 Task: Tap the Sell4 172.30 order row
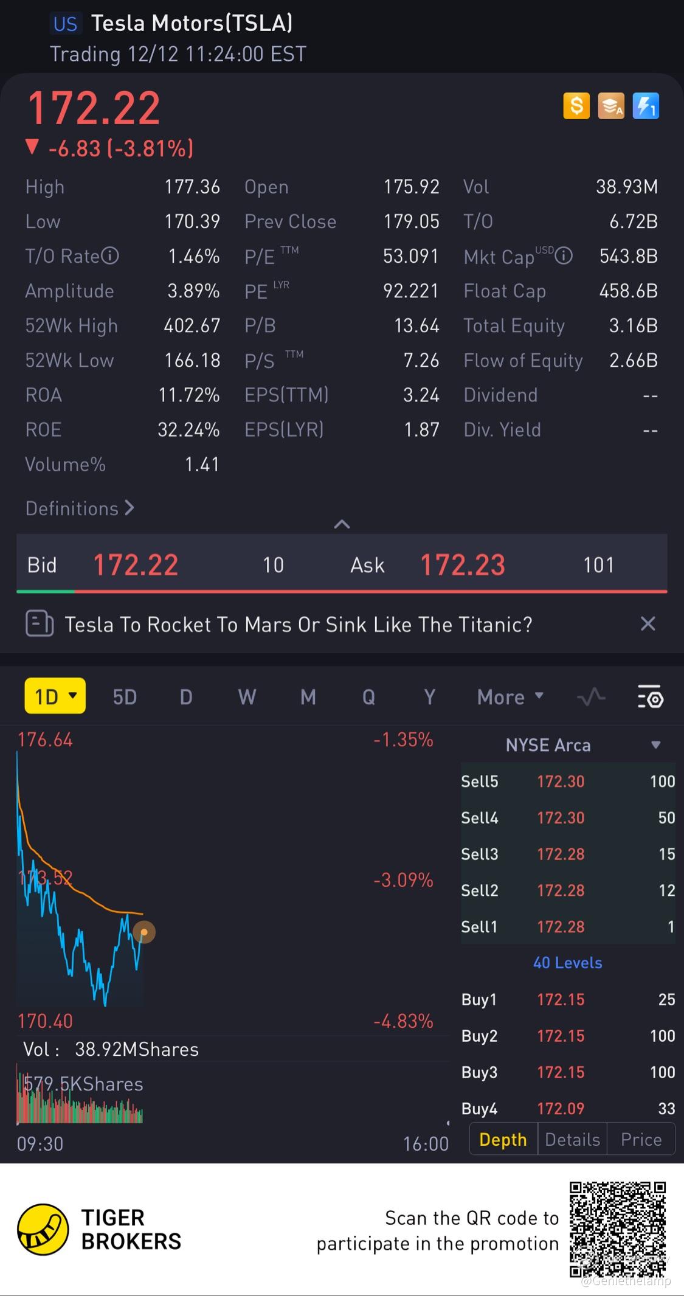pos(568,817)
